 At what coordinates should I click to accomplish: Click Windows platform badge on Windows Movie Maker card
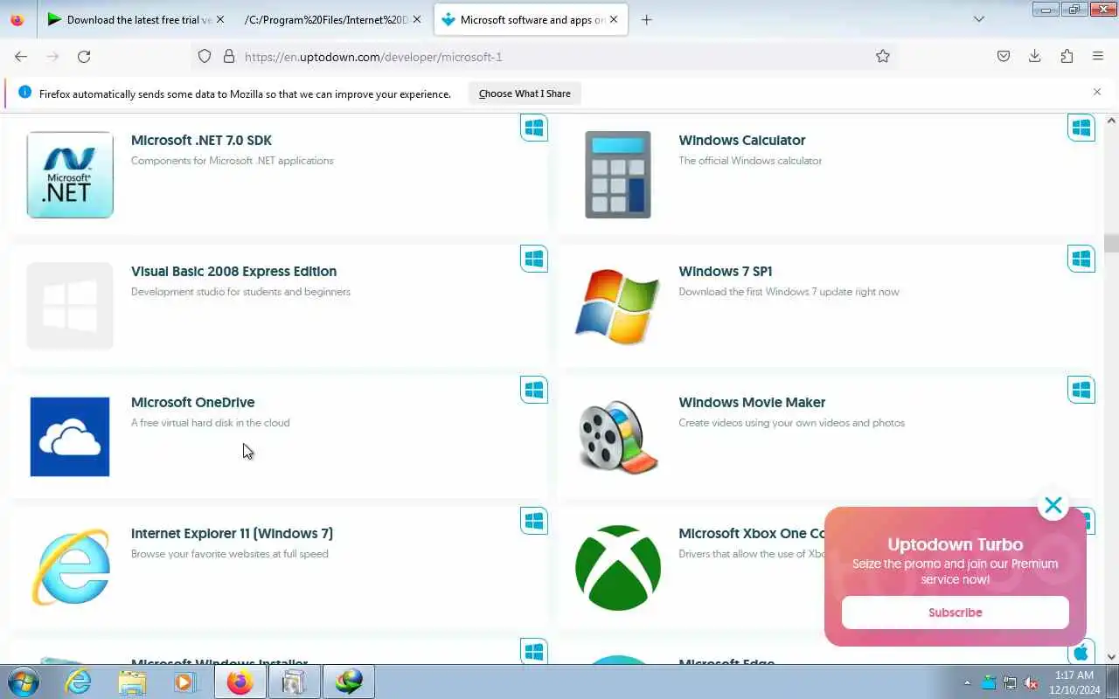pos(1081,390)
